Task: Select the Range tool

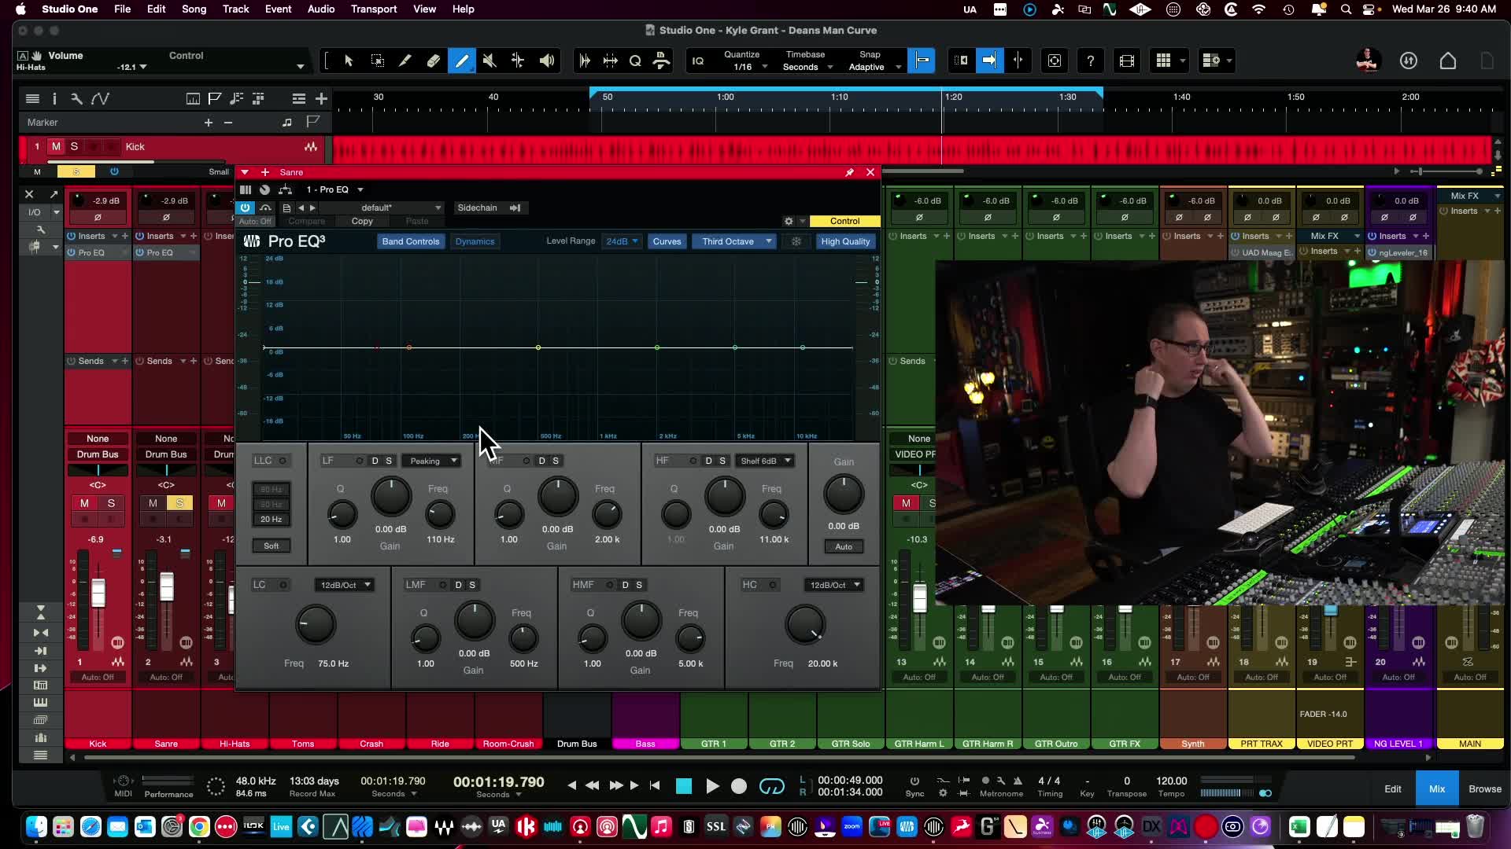Action: tap(377, 61)
